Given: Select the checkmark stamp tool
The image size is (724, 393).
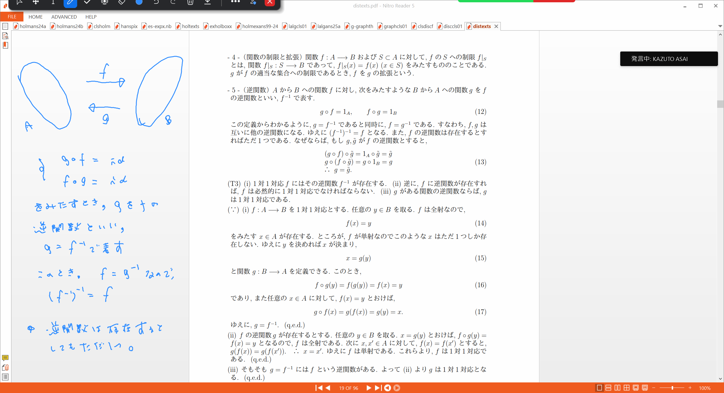Looking at the screenshot, I should pyautogui.click(x=87, y=2).
